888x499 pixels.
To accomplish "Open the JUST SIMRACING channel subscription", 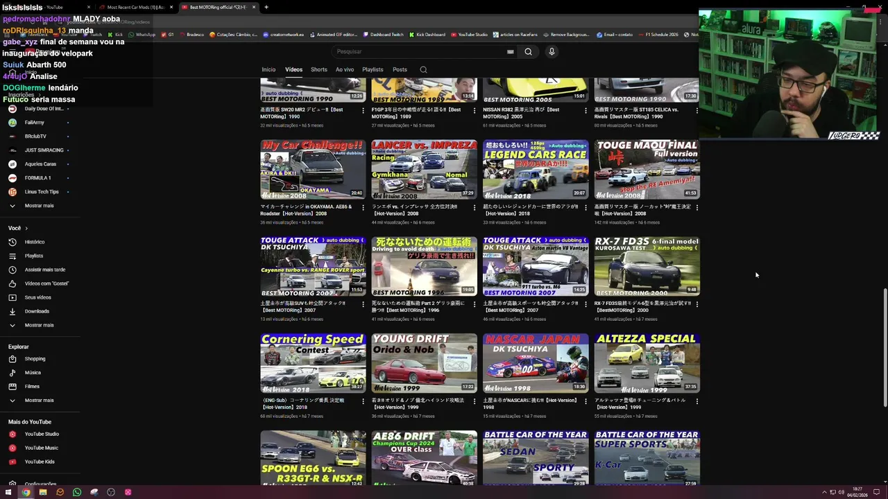I will click(x=44, y=150).
